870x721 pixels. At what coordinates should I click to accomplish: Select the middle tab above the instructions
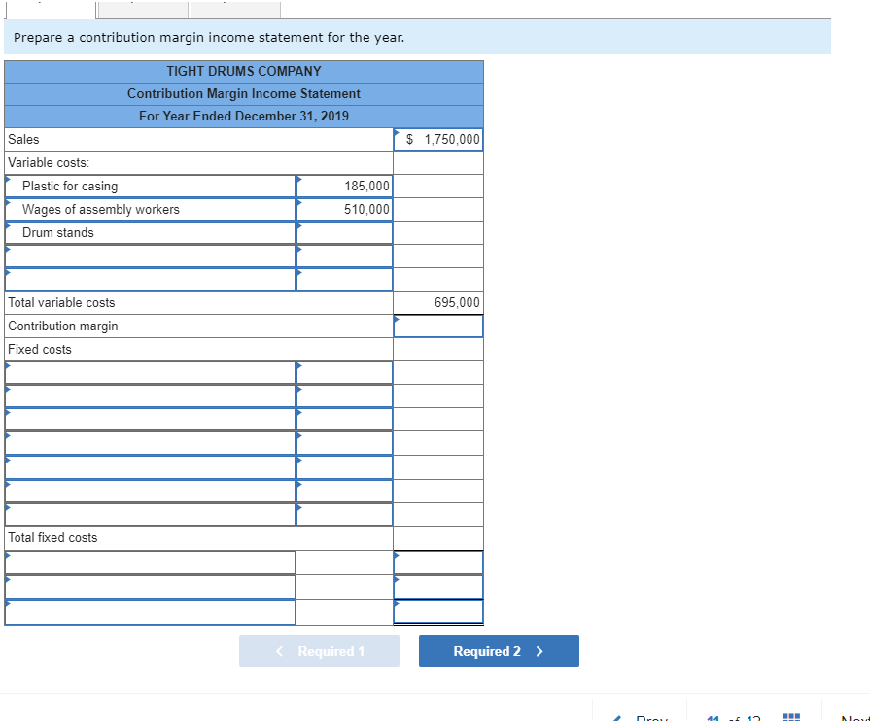click(x=144, y=8)
